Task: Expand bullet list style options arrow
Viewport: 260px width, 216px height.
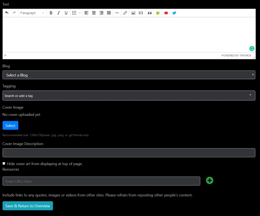Action: [x=79, y=13]
